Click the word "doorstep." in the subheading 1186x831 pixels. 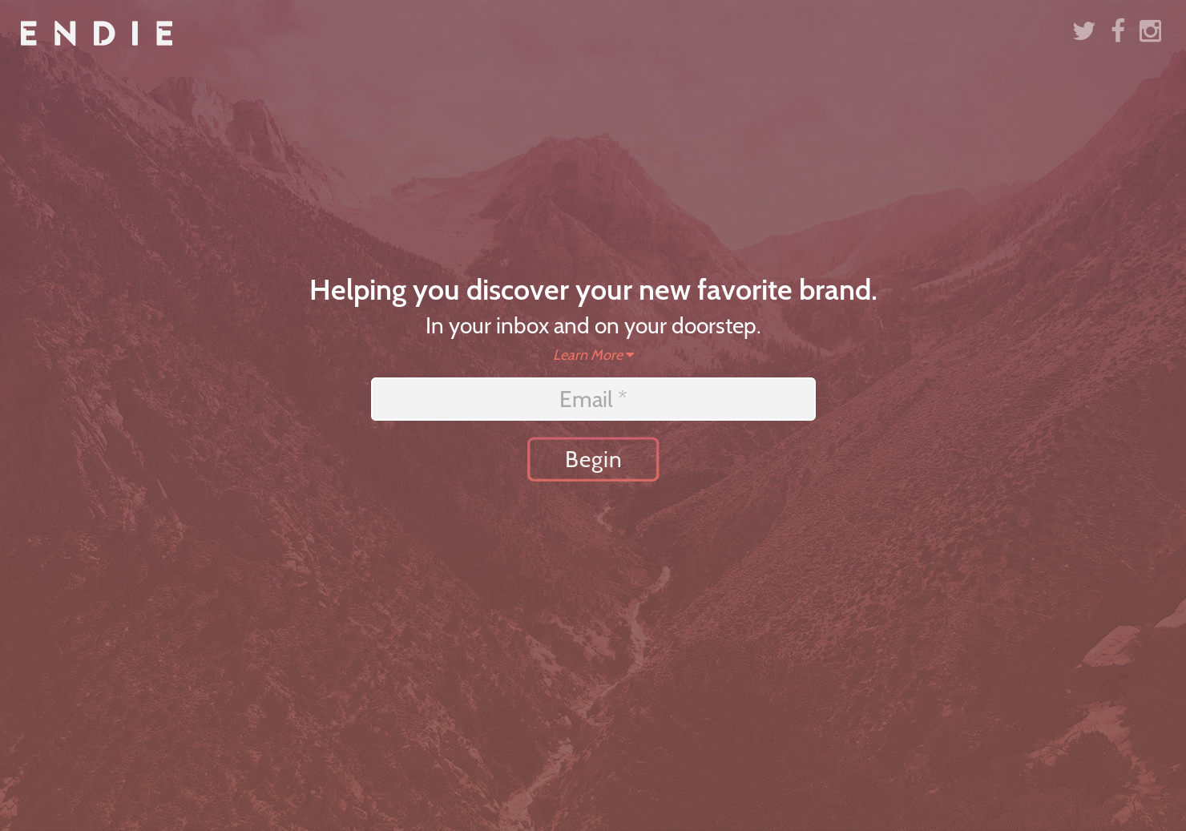pos(716,327)
